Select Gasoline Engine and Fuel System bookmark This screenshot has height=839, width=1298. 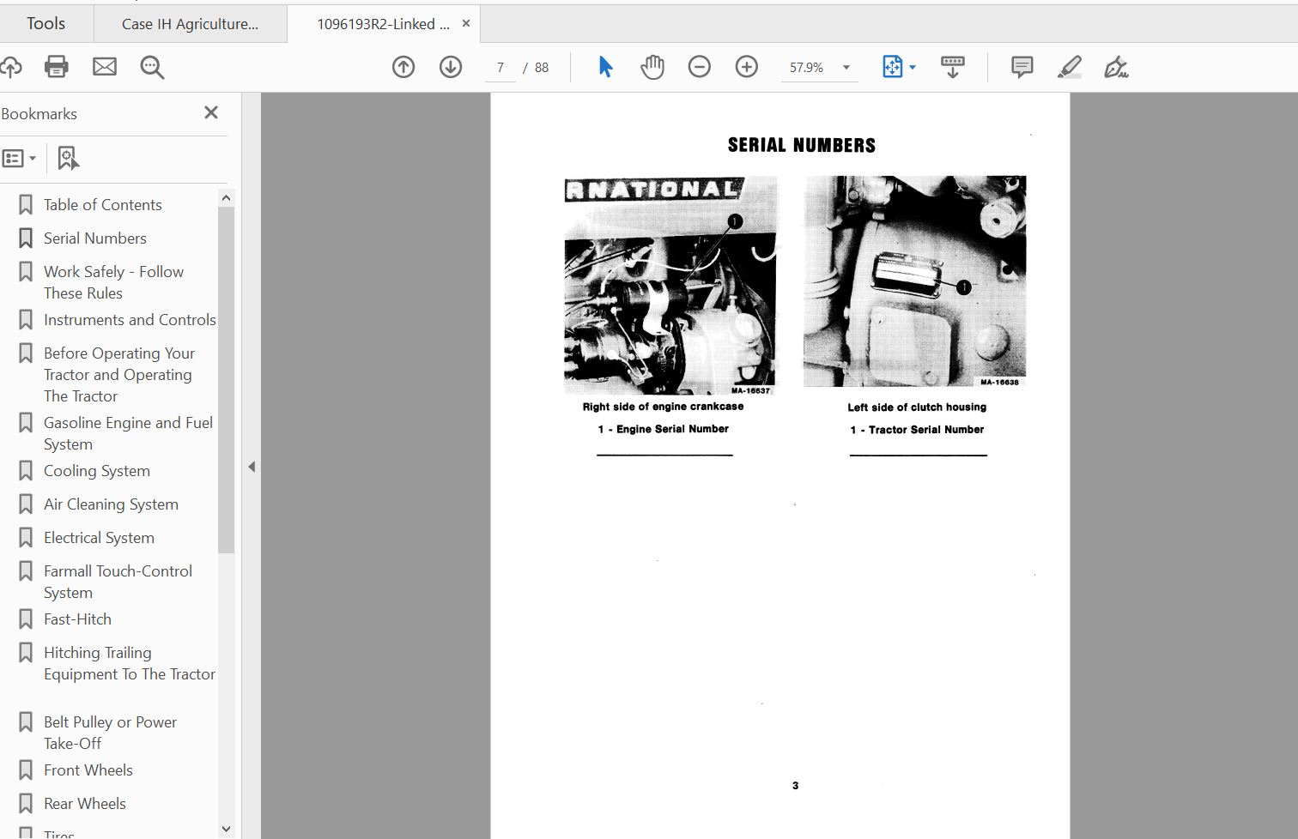pos(128,433)
